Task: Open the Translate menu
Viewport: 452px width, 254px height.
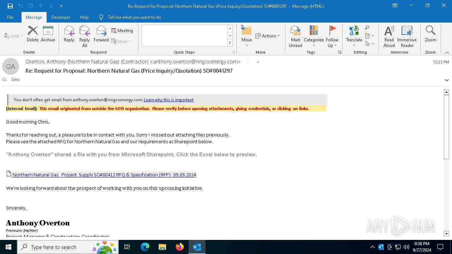Action: [x=354, y=36]
